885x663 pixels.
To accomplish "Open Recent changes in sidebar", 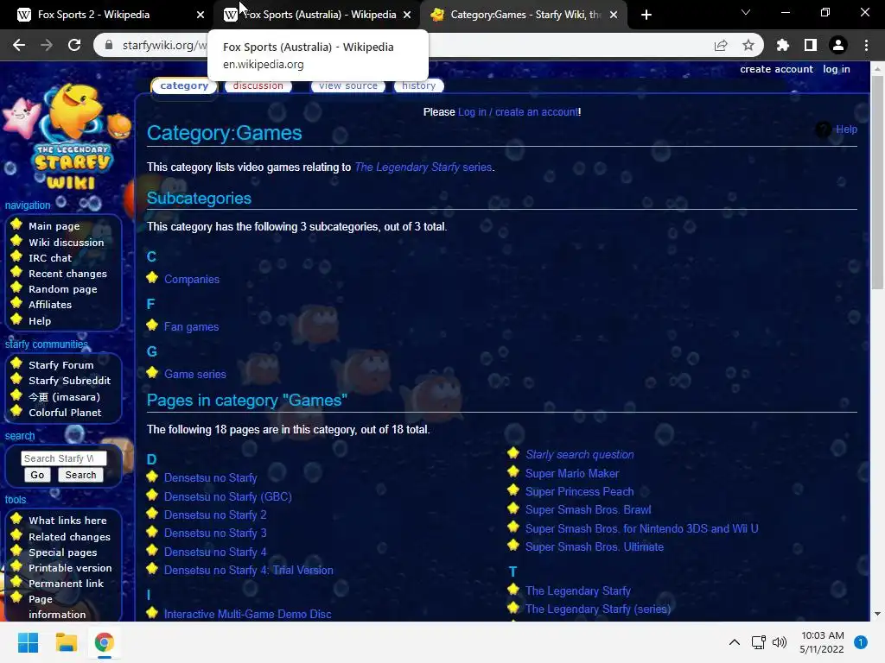I will [67, 274].
